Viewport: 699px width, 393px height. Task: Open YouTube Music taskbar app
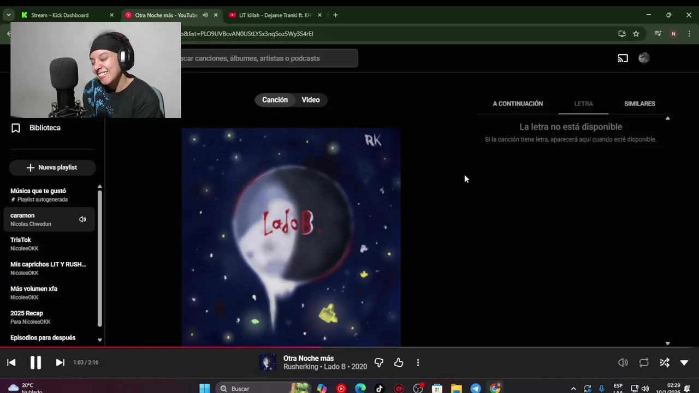click(x=341, y=388)
